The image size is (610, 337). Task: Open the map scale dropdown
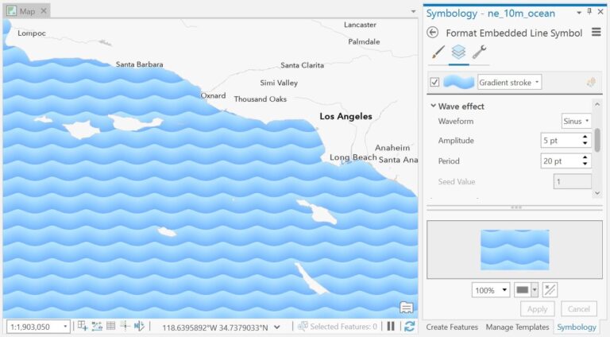[65, 327]
